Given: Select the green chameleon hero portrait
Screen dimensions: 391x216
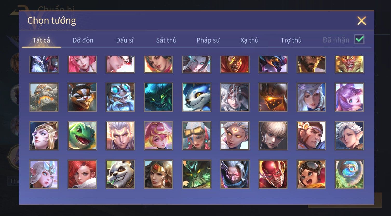Looking at the screenshot, I should [82, 136].
